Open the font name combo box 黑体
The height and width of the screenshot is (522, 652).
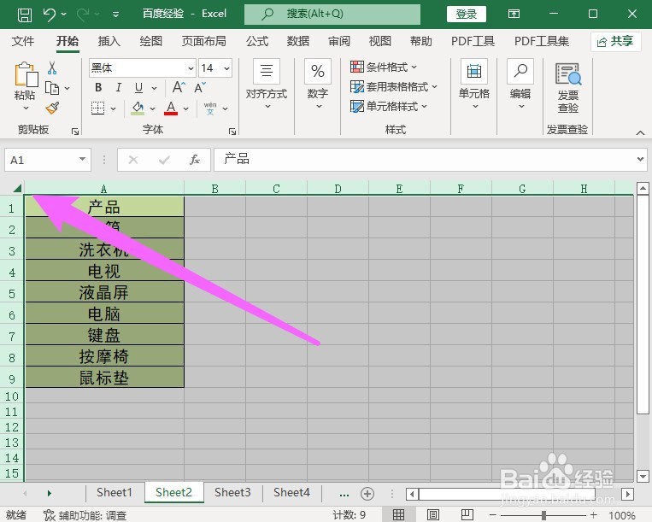[x=142, y=68]
